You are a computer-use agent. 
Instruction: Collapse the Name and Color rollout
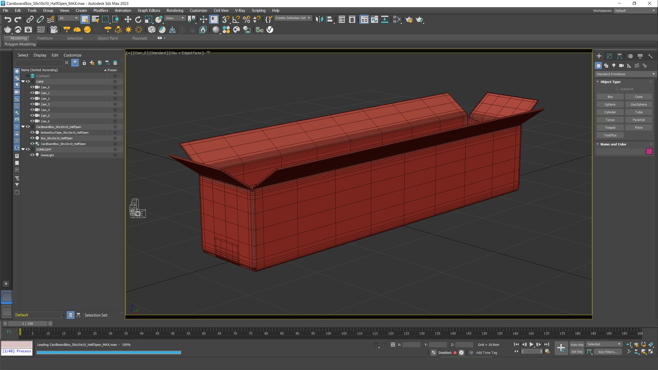coord(598,144)
